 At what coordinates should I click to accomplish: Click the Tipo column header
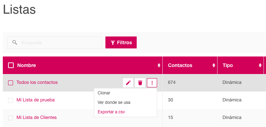pyautogui.click(x=228, y=65)
